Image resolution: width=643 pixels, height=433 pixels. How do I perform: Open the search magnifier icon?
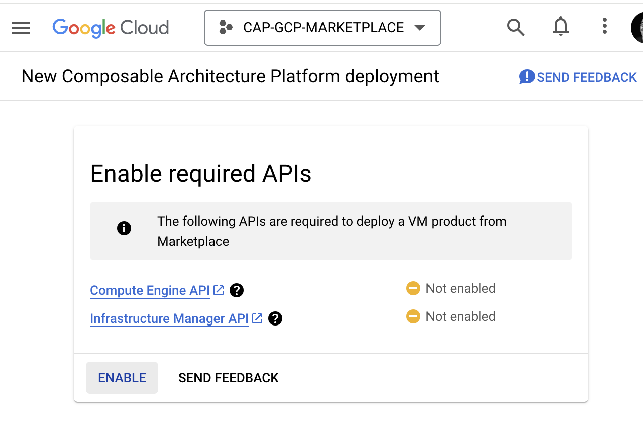[515, 27]
